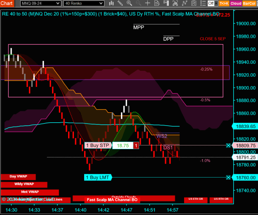Image resolution: width=258 pixels, height=215 pixels.
Task: Click the US ETH OR button
Action: coord(196,200)
